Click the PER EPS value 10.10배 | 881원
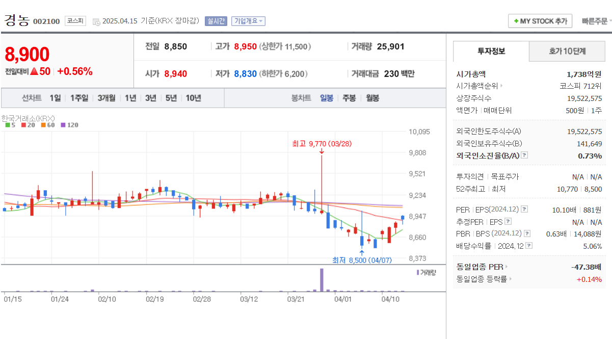 [x=577, y=210]
